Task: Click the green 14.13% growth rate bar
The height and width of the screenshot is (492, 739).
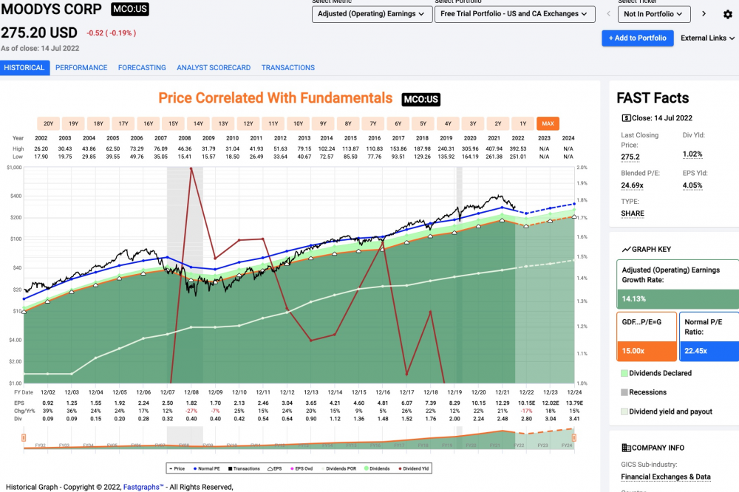Action: point(678,298)
